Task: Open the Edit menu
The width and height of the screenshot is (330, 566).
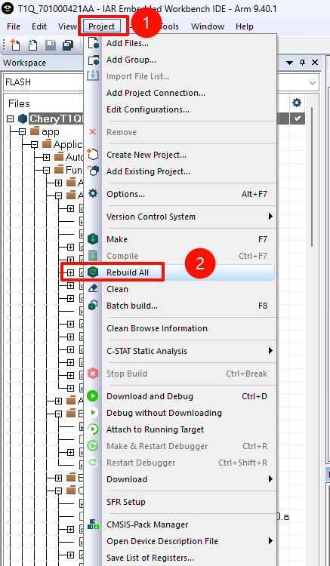Action: (39, 26)
